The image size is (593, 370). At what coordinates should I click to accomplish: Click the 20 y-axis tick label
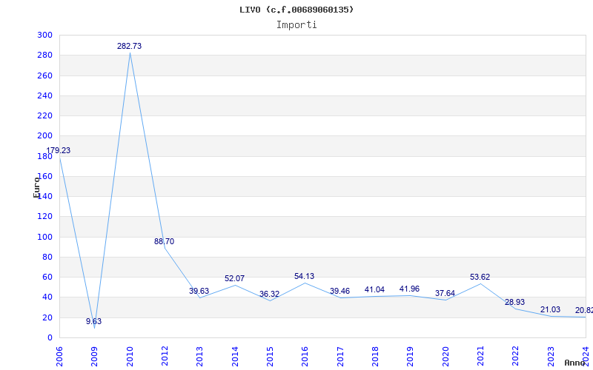[x=47, y=317]
